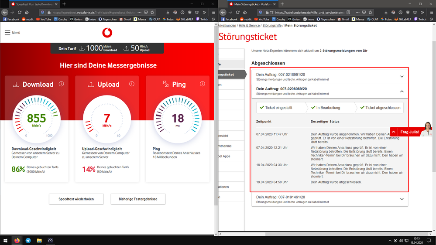Switch to the Speedtest Plus tab
Viewport: 436px width, 245px height.
click(35, 4)
